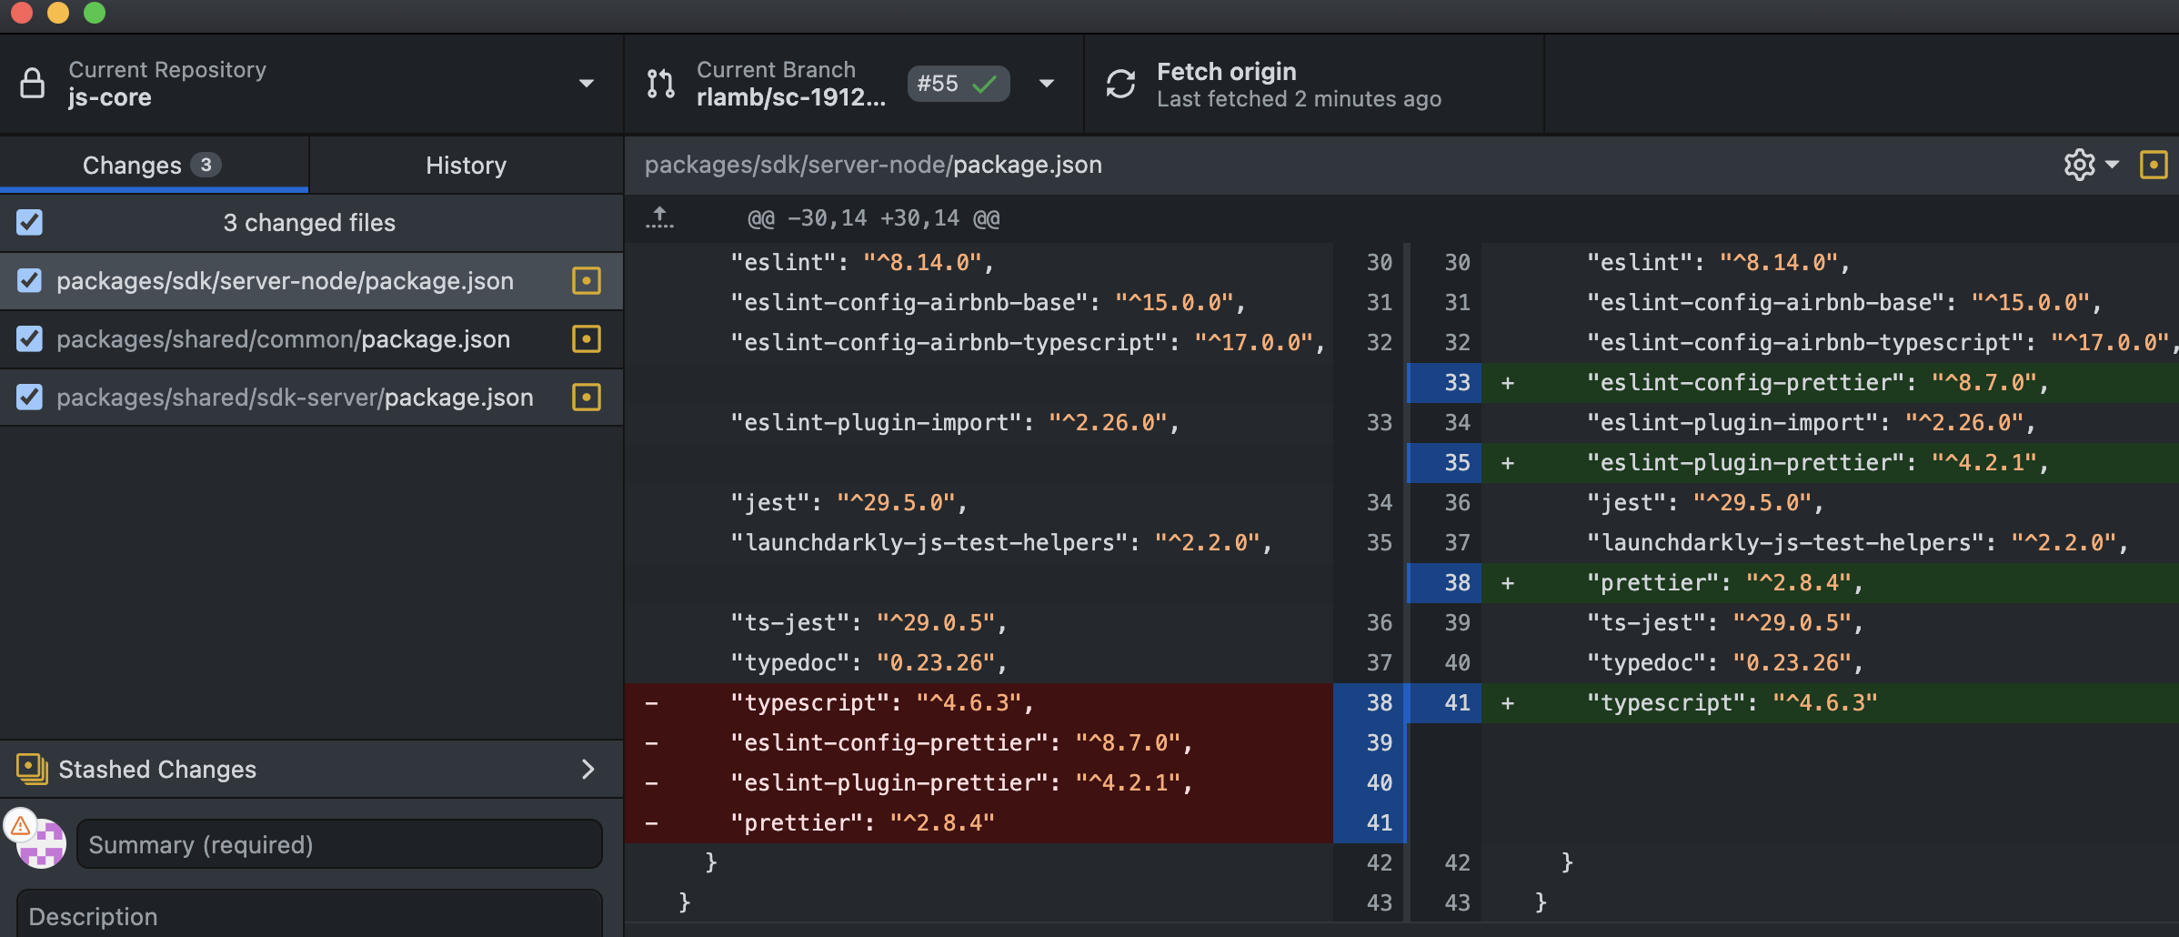Click the commit author avatar
The height and width of the screenshot is (937, 2179).
[42, 843]
